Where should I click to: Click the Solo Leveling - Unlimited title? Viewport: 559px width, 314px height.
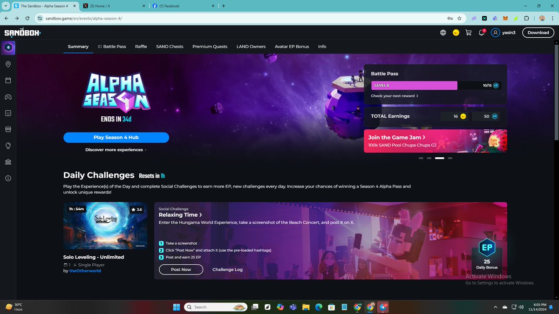(94, 257)
